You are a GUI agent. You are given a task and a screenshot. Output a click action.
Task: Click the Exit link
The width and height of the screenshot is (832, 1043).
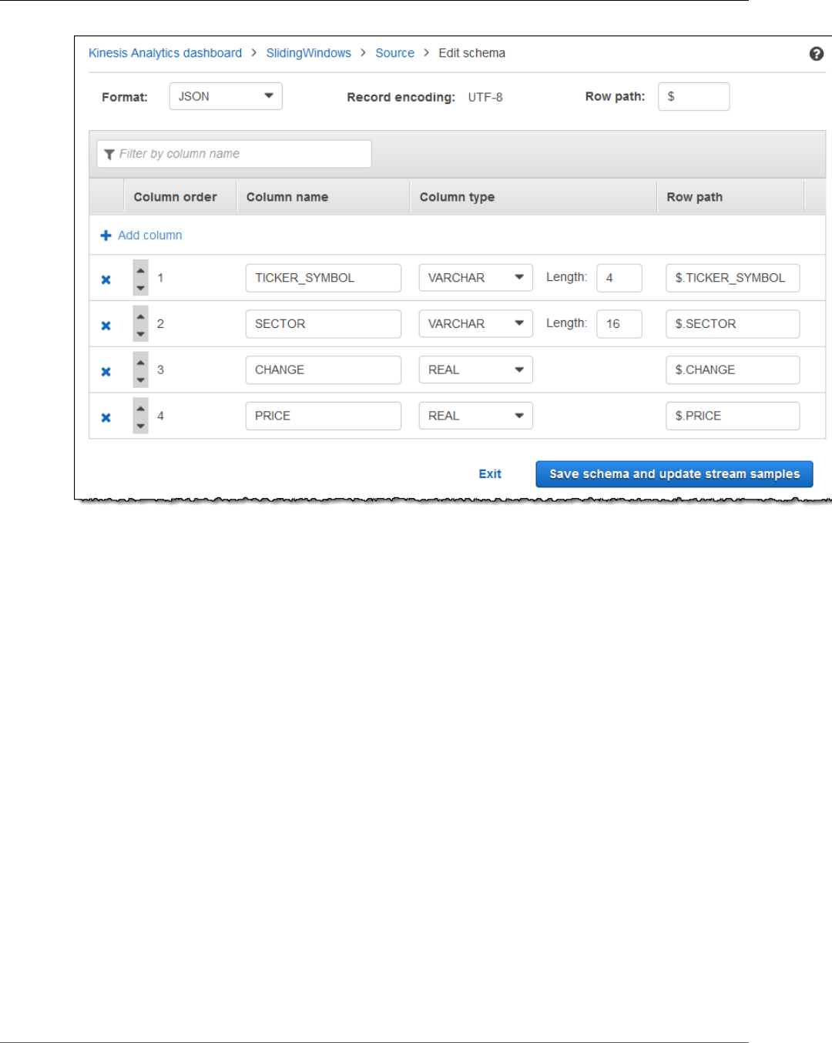point(490,474)
